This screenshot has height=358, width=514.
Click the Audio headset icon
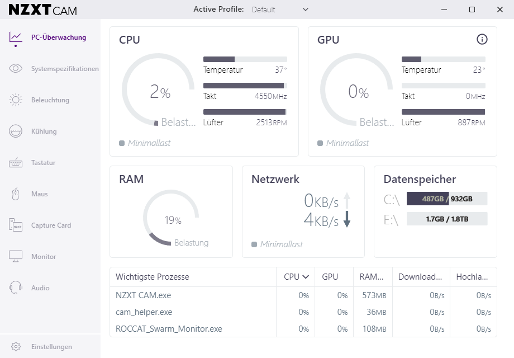pyautogui.click(x=16, y=288)
